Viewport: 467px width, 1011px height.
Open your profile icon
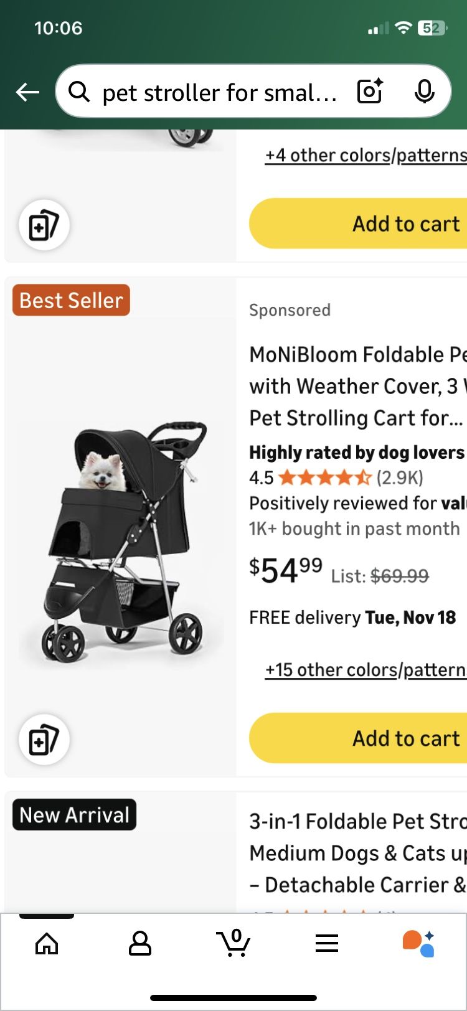[139, 943]
